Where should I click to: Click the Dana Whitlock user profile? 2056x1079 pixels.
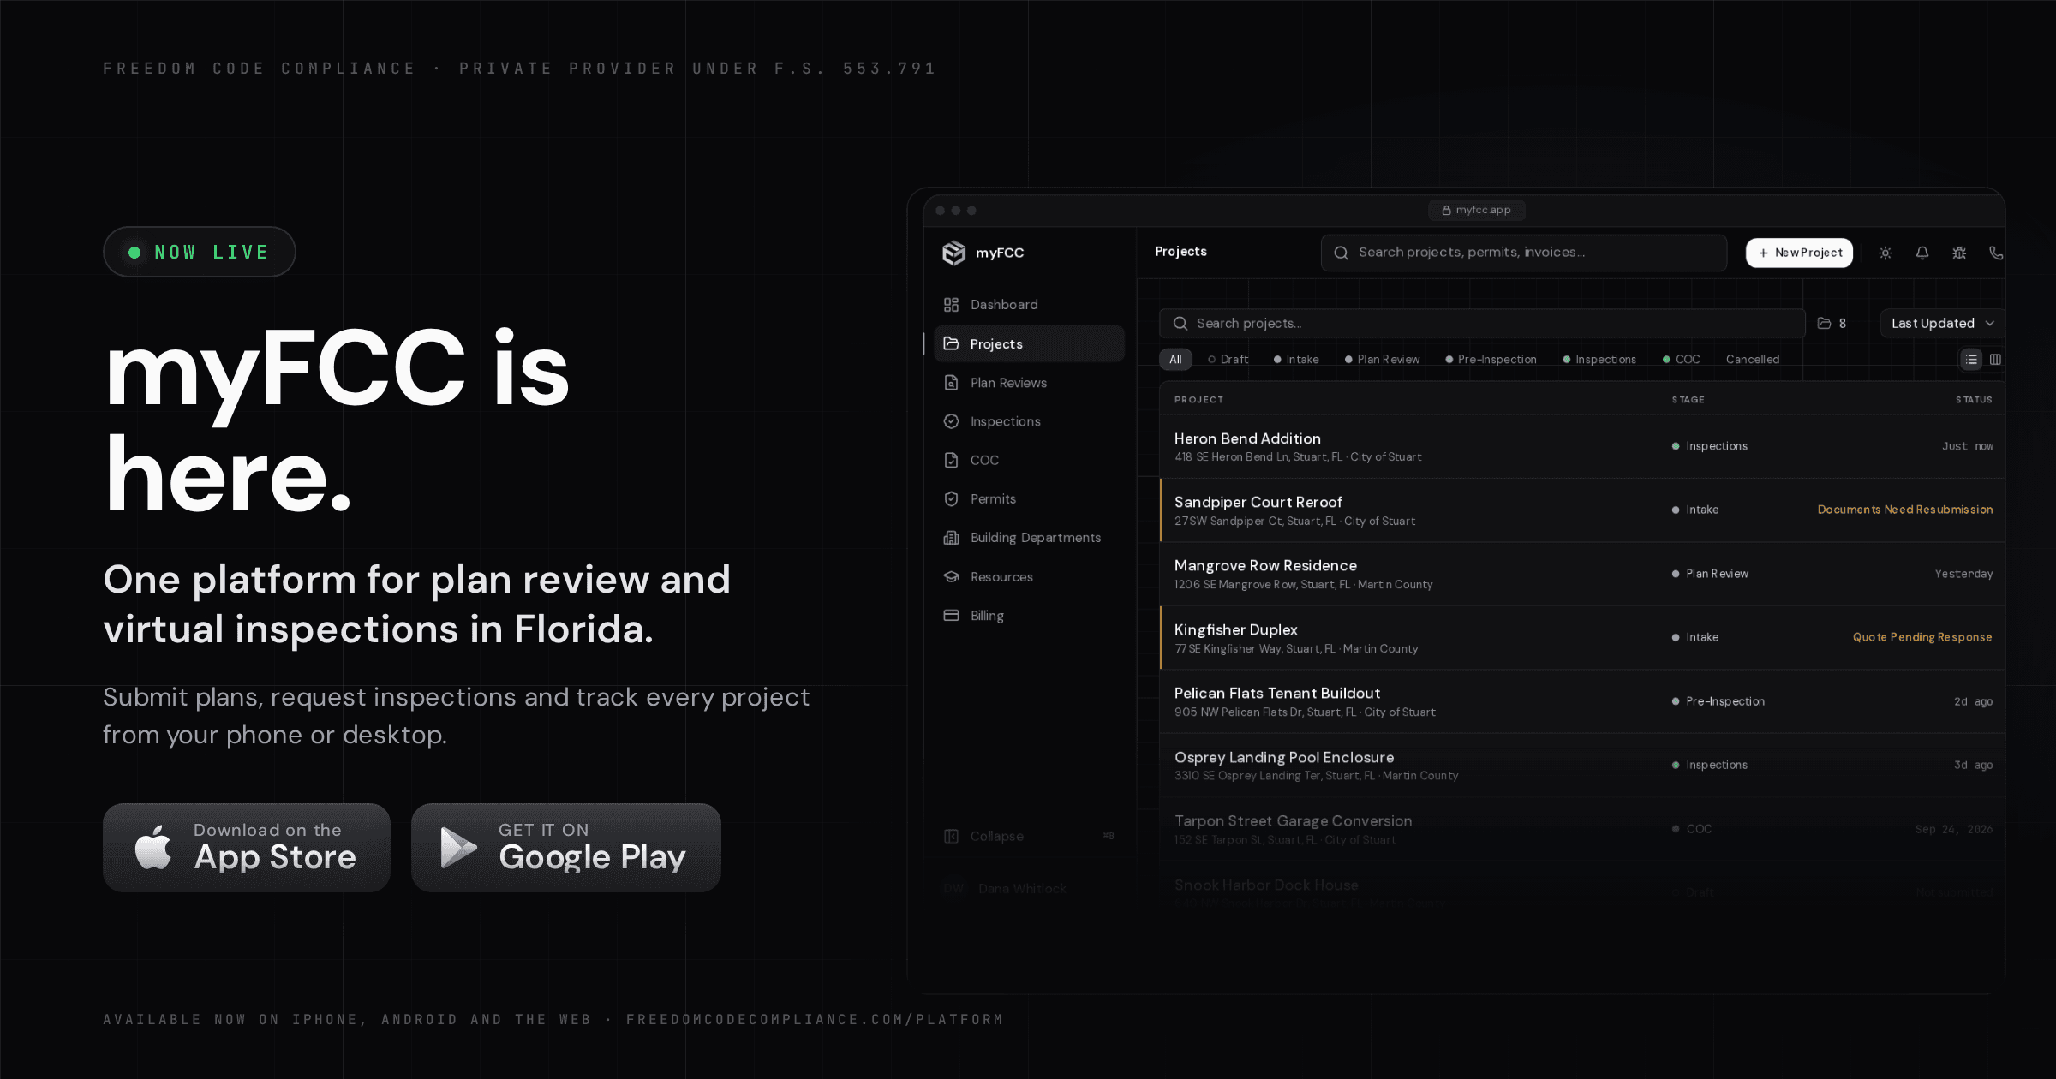1005,889
